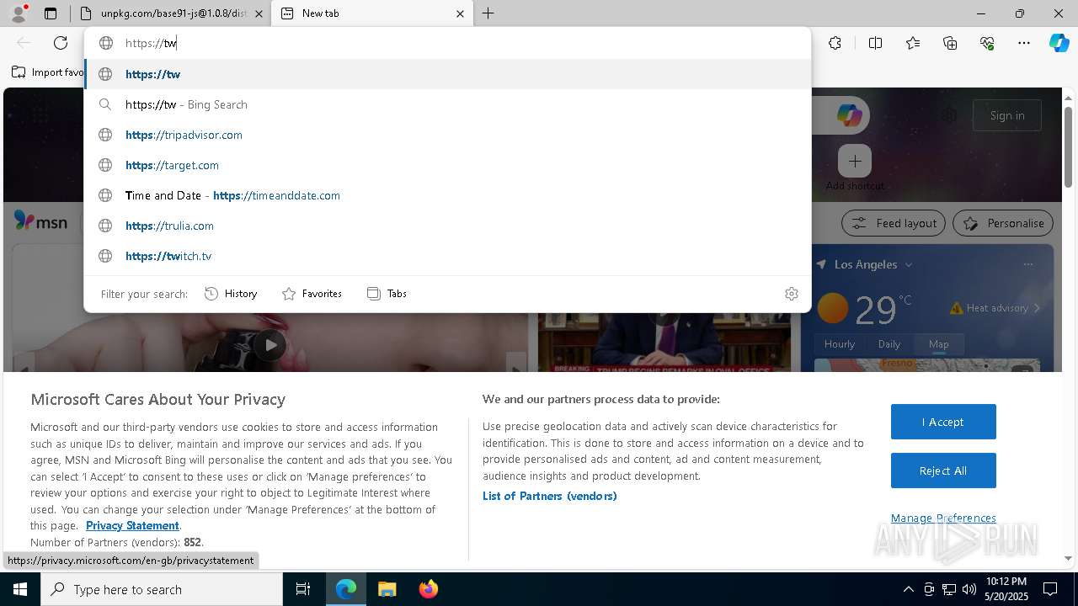Open the Collections icon
The height and width of the screenshot is (606, 1078).
(x=950, y=43)
